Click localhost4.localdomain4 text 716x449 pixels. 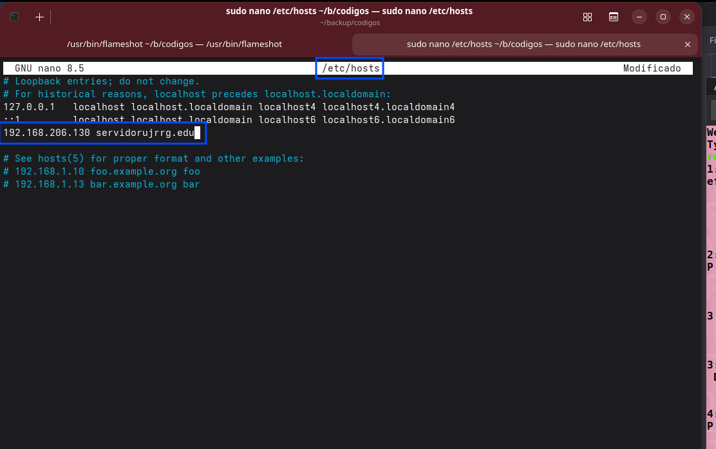click(389, 107)
